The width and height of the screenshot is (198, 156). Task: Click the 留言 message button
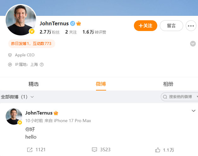pos(171,26)
